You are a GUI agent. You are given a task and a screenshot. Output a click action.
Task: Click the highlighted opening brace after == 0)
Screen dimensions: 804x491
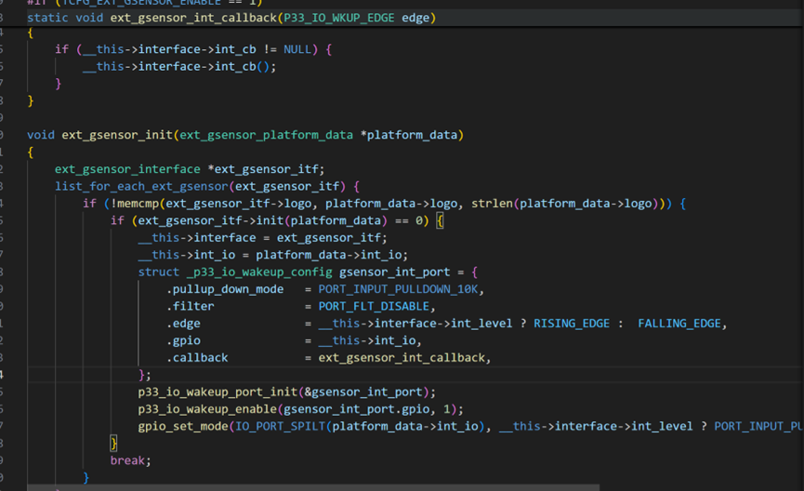pos(440,220)
